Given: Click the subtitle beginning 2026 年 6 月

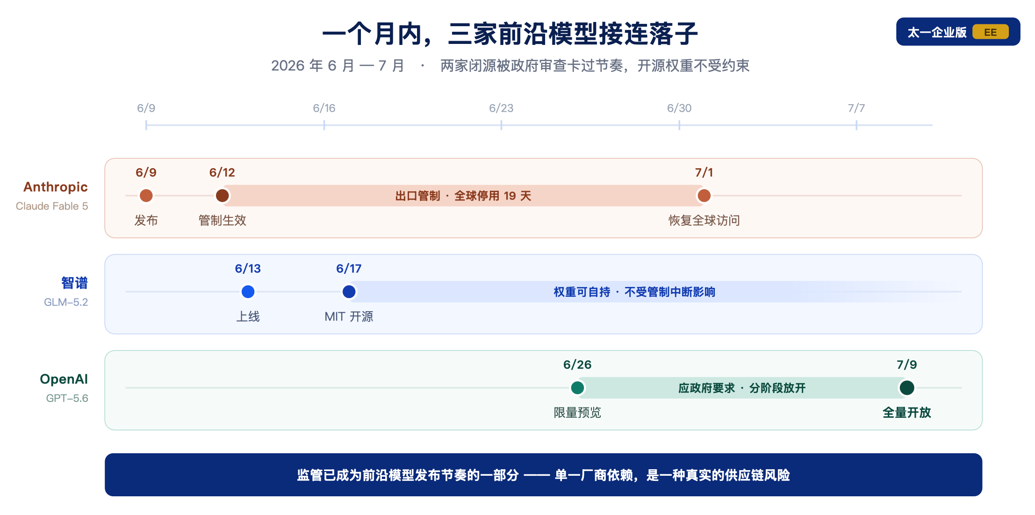Looking at the screenshot, I should click(x=510, y=65).
